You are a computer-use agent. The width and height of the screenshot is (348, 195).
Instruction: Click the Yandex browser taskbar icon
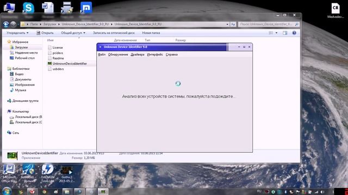point(33,191)
